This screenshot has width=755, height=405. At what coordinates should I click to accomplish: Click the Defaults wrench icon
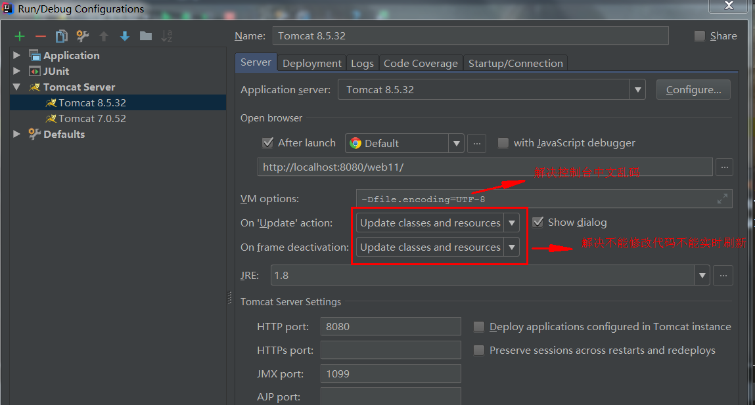coord(34,134)
